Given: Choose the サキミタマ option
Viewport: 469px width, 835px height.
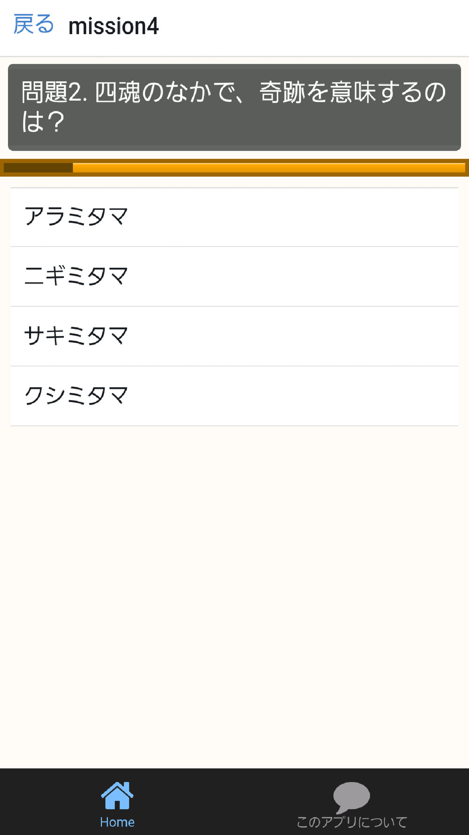Looking at the screenshot, I should coord(234,336).
